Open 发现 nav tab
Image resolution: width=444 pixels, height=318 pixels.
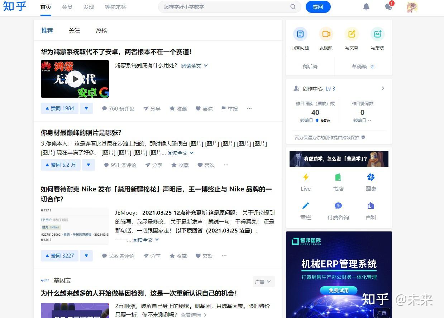pos(89,7)
